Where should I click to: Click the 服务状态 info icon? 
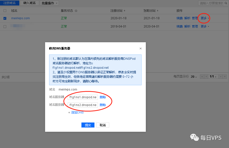pos(76,11)
